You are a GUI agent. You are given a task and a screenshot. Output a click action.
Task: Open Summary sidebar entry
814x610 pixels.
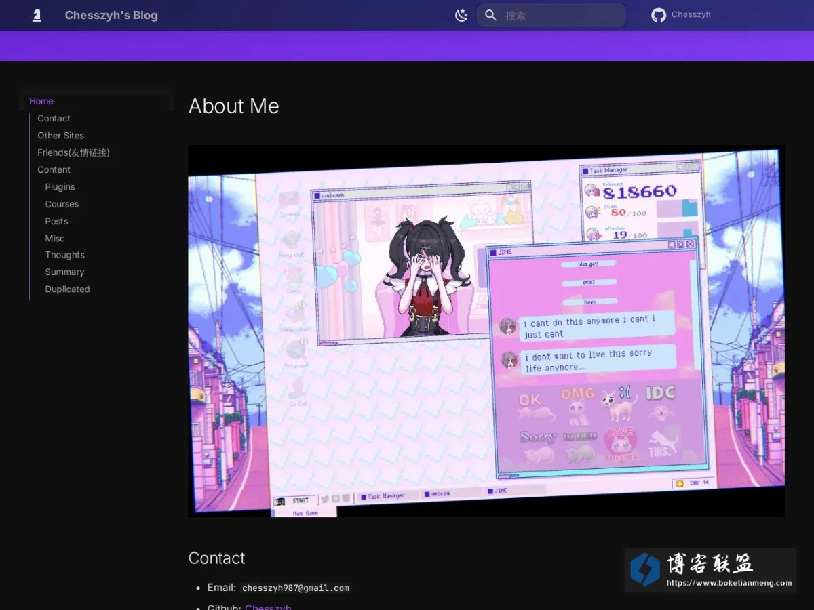coord(64,272)
